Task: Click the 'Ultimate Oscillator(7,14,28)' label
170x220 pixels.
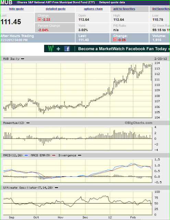Action: pyautogui.click(x=28, y=188)
